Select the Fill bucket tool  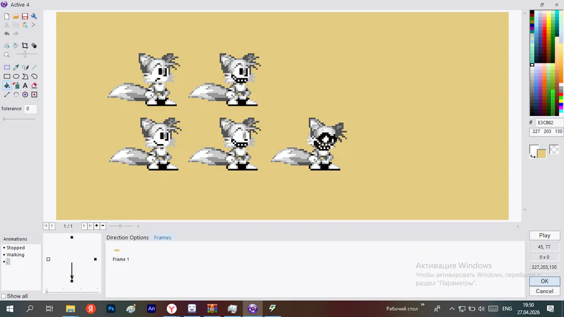(7, 86)
